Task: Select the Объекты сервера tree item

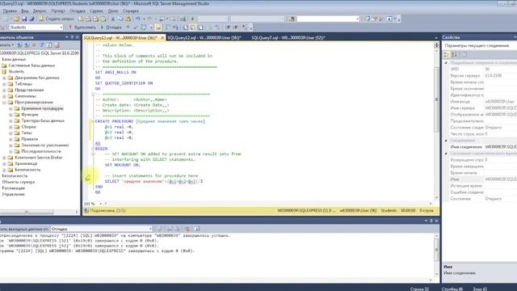Action: 18,182
